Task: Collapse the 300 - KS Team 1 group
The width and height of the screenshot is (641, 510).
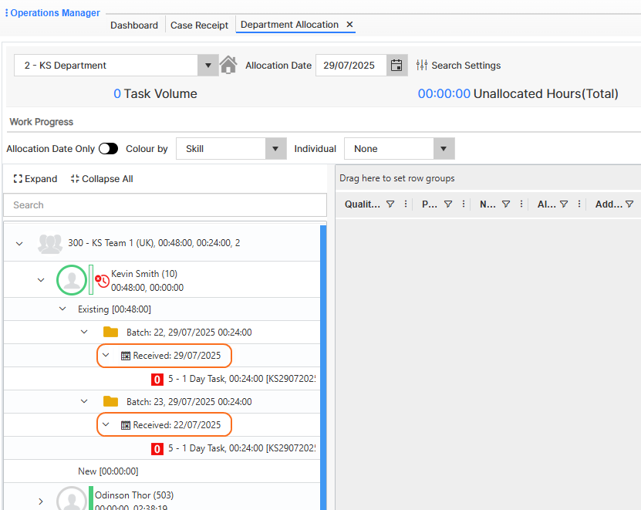Action: click(19, 241)
